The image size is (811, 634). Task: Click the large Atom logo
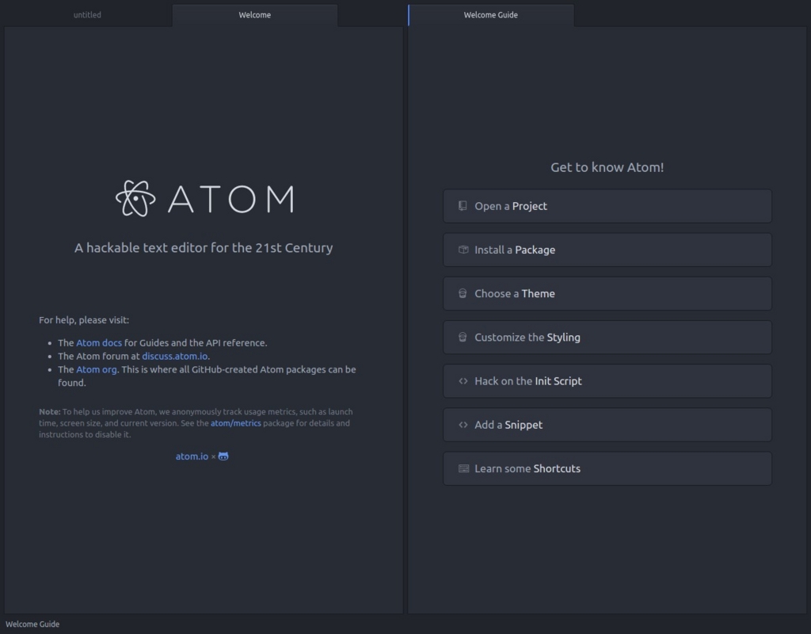[203, 200]
